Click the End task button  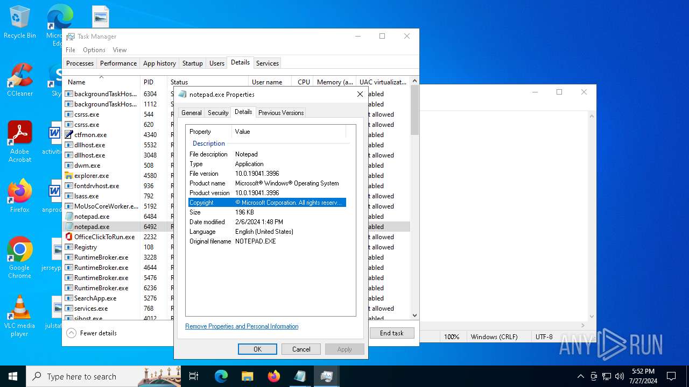392,333
